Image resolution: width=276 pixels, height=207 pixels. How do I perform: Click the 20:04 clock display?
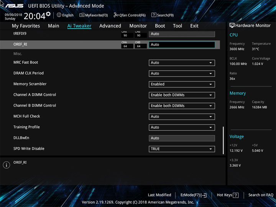(34, 16)
